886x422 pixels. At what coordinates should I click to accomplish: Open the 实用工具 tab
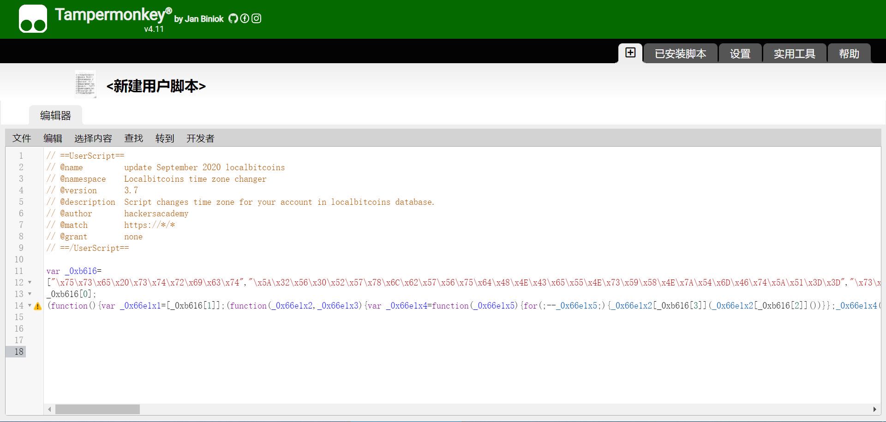pyautogui.click(x=794, y=53)
